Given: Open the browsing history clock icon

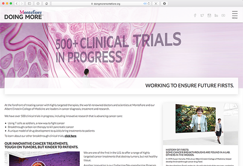Looking at the screenshot, I should click(38, 3).
